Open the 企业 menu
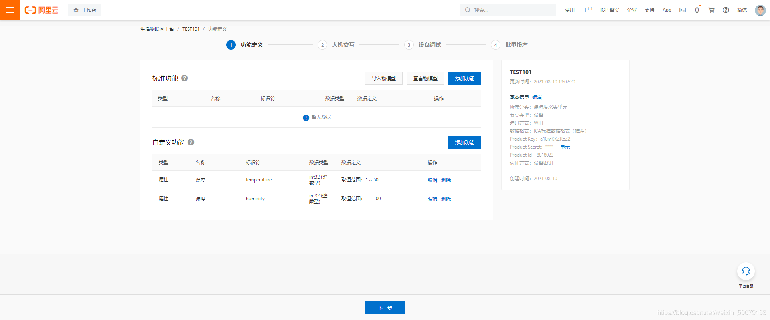Viewport: 770px width, 320px height. tap(632, 10)
